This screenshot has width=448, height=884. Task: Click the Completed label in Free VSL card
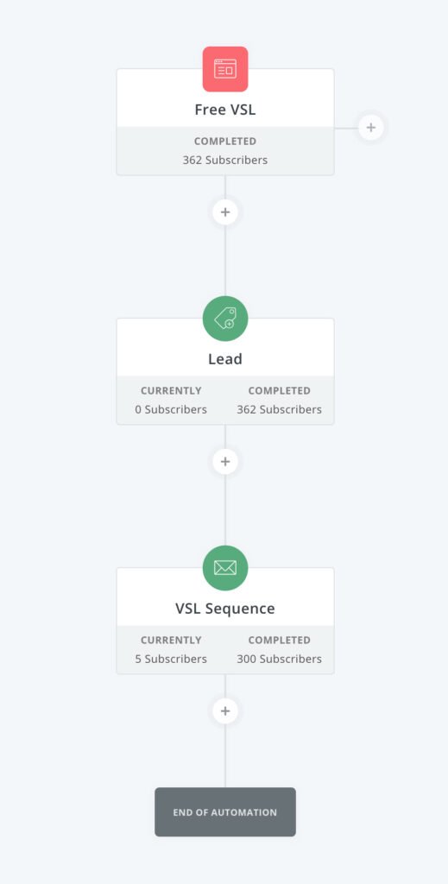pos(225,142)
